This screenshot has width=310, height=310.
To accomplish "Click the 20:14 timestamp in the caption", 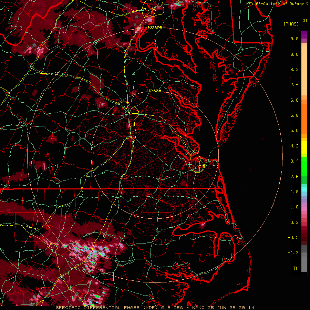I will click(247, 308).
